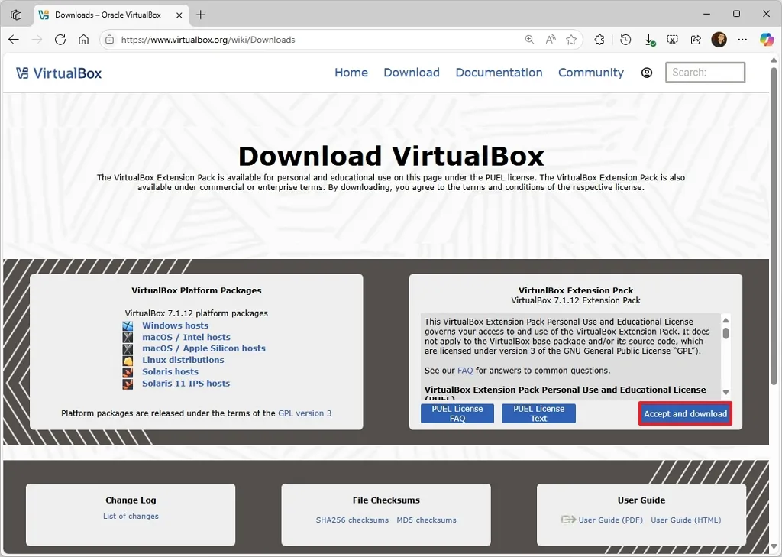Click the Accept and download button
782x557 pixels.
pyautogui.click(x=684, y=413)
